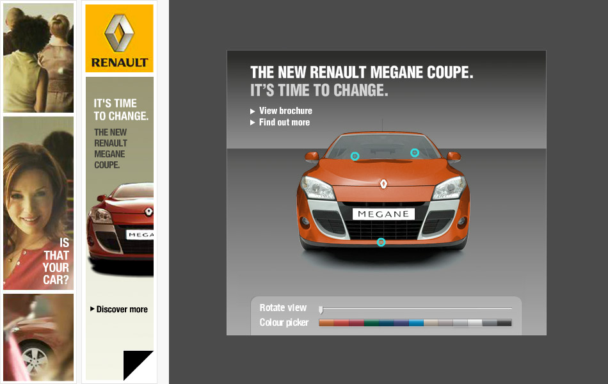Pick the light silver colour swatch

point(460,323)
